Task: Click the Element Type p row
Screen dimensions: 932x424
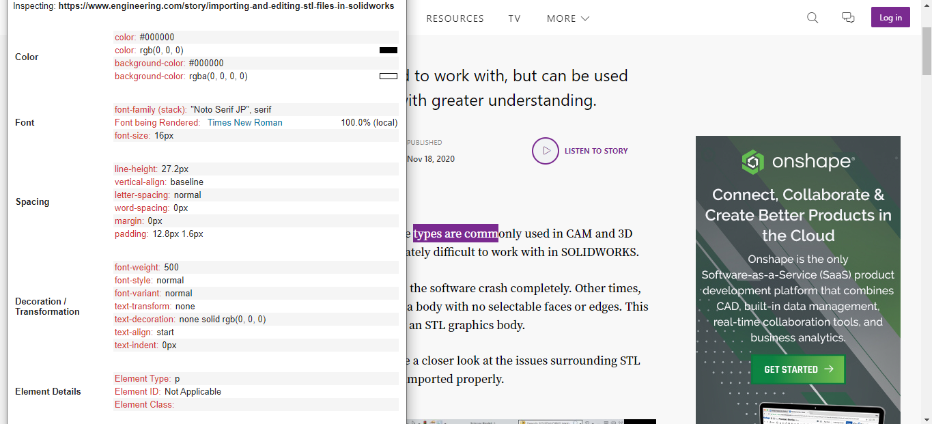Action: (x=256, y=379)
